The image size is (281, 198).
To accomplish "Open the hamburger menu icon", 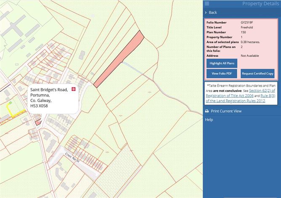I will click(x=207, y=3).
